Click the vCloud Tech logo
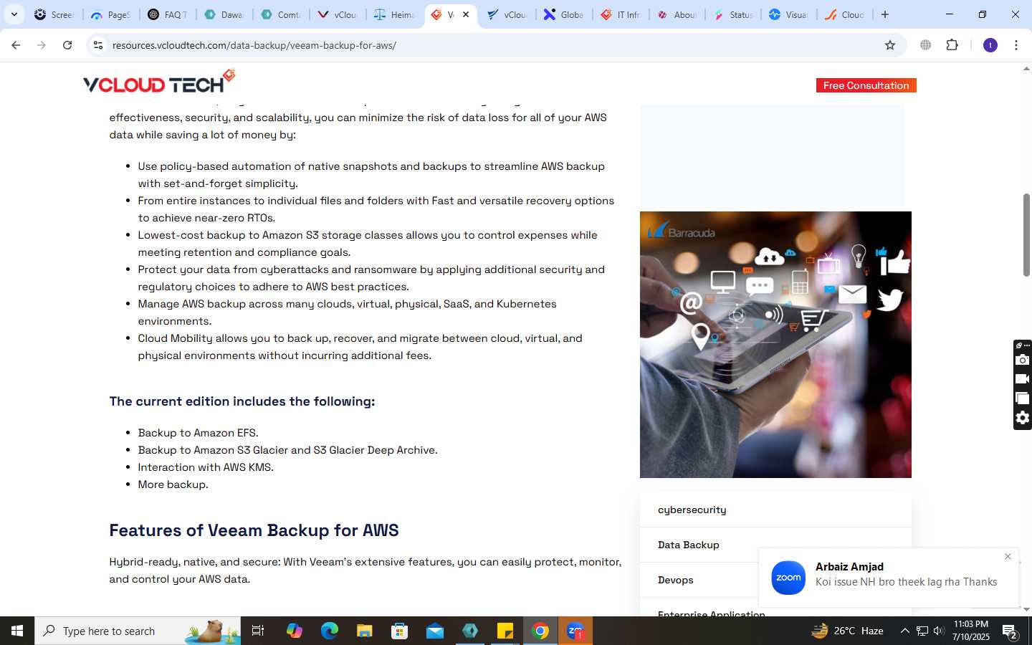The image size is (1032, 645). pos(159,82)
